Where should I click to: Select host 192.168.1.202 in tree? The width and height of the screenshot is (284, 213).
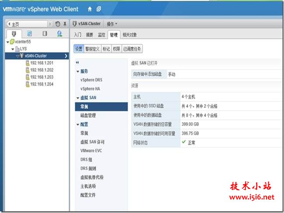pos(42,70)
